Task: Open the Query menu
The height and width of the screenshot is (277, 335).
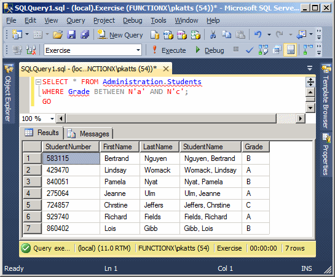Action: (x=76, y=20)
